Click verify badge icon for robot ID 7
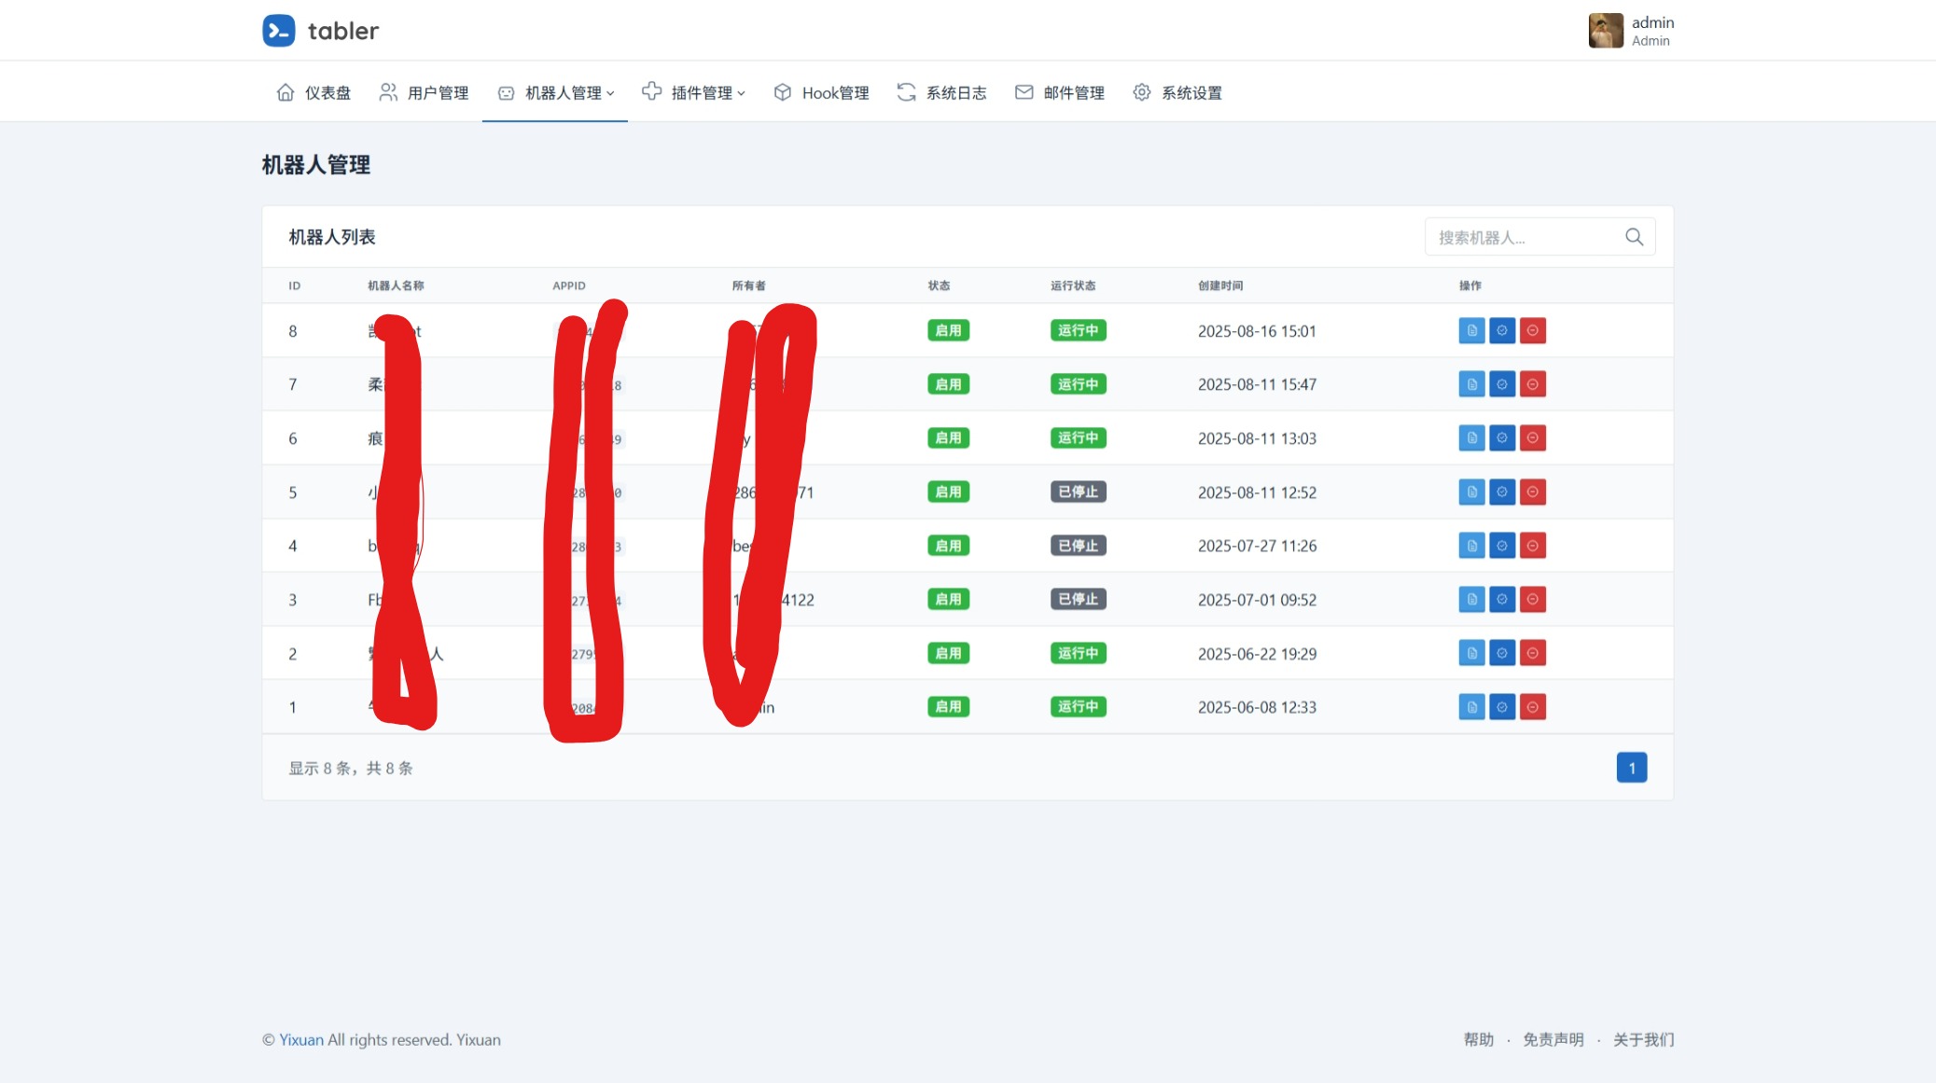 click(x=1502, y=384)
